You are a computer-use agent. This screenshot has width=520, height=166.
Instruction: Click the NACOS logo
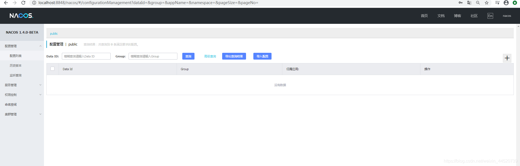pyautogui.click(x=21, y=16)
